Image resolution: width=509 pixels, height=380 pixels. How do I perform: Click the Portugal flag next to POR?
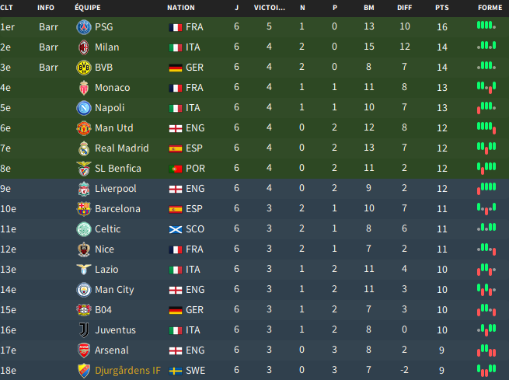176,169
